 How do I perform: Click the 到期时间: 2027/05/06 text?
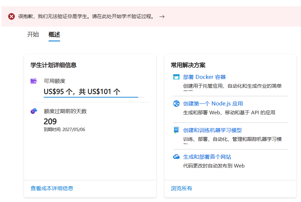[x=64, y=130]
